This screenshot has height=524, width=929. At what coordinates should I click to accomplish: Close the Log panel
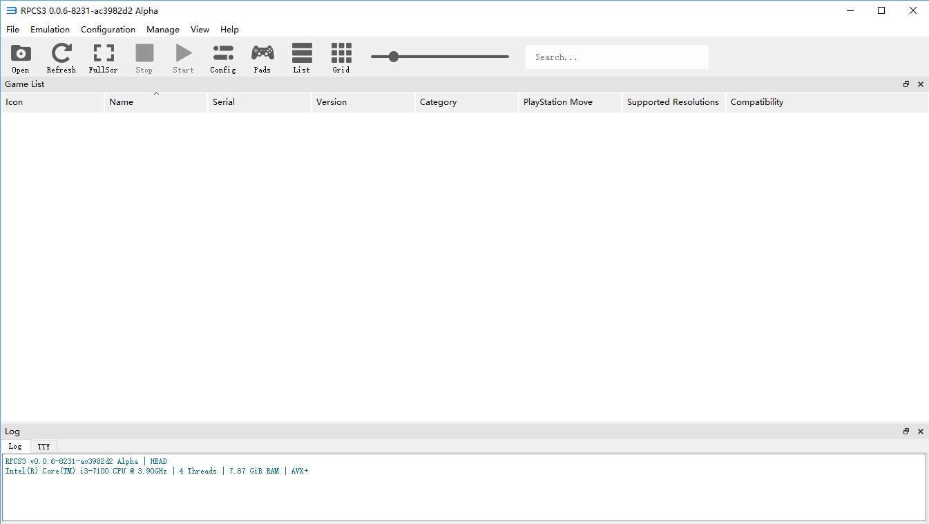click(920, 431)
